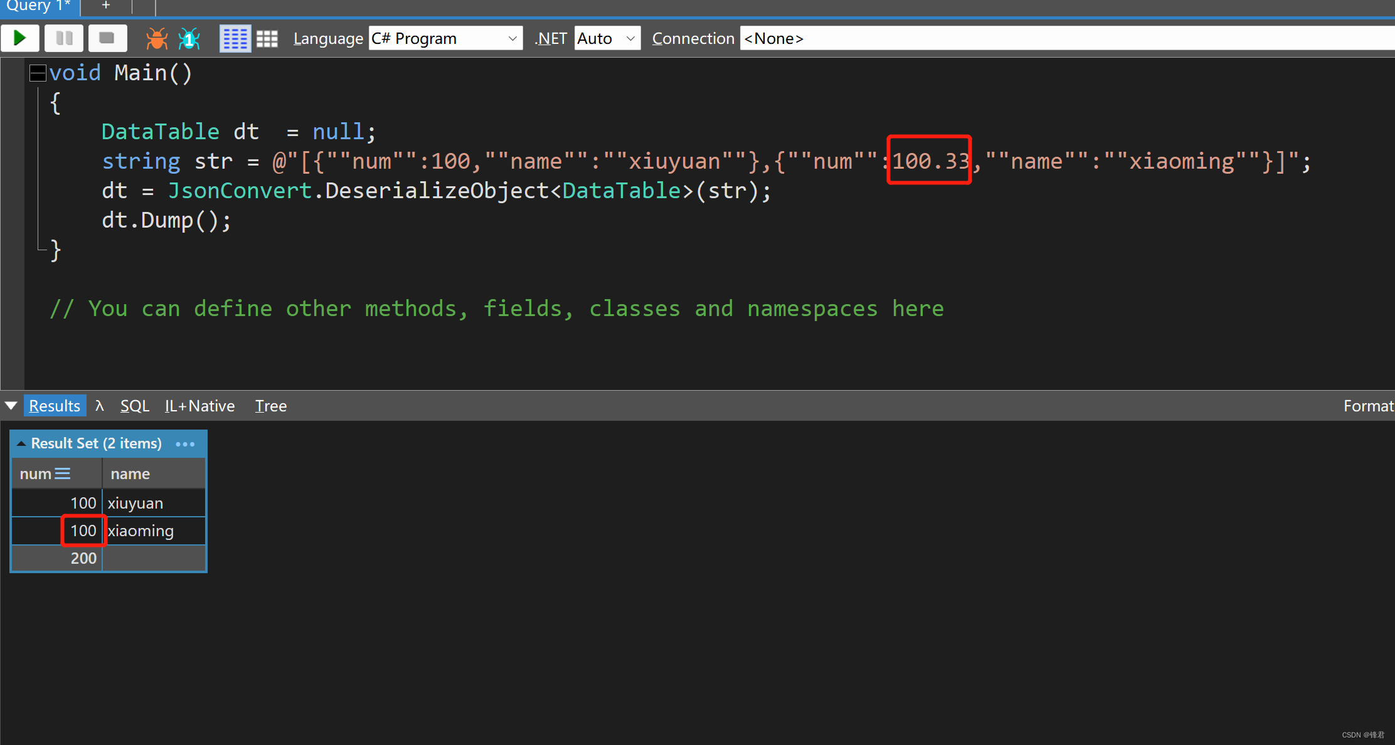This screenshot has width=1395, height=745.
Task: Switch to the Tree tab
Action: [270, 406]
